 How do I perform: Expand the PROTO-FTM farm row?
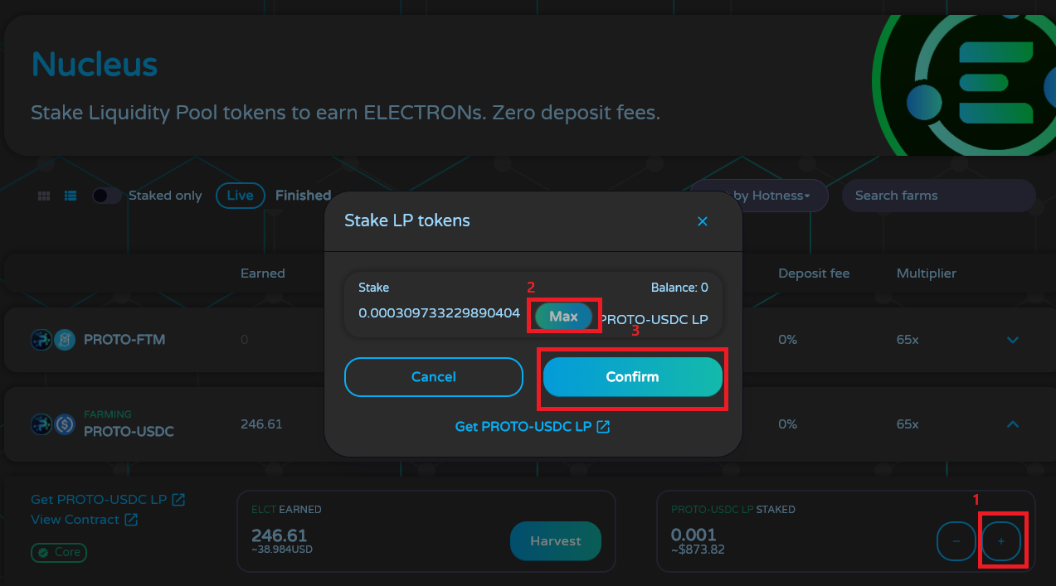click(x=1012, y=340)
